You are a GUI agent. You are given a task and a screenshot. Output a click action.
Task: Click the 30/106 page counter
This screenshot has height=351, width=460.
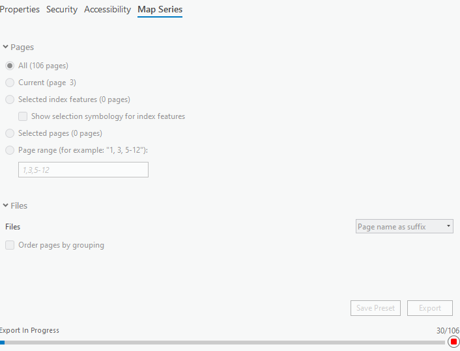[448, 330]
